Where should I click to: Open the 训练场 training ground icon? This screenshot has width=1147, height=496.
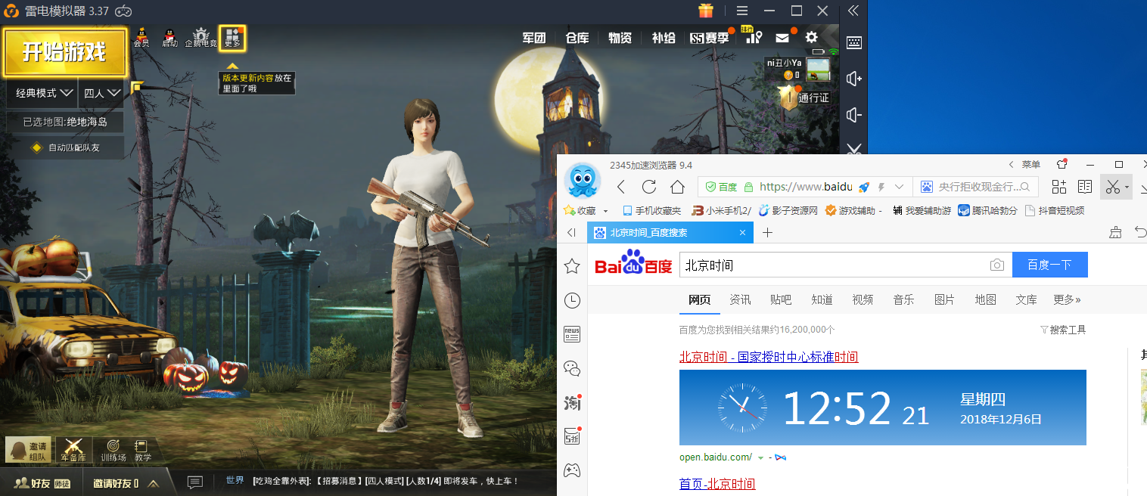pos(113,450)
